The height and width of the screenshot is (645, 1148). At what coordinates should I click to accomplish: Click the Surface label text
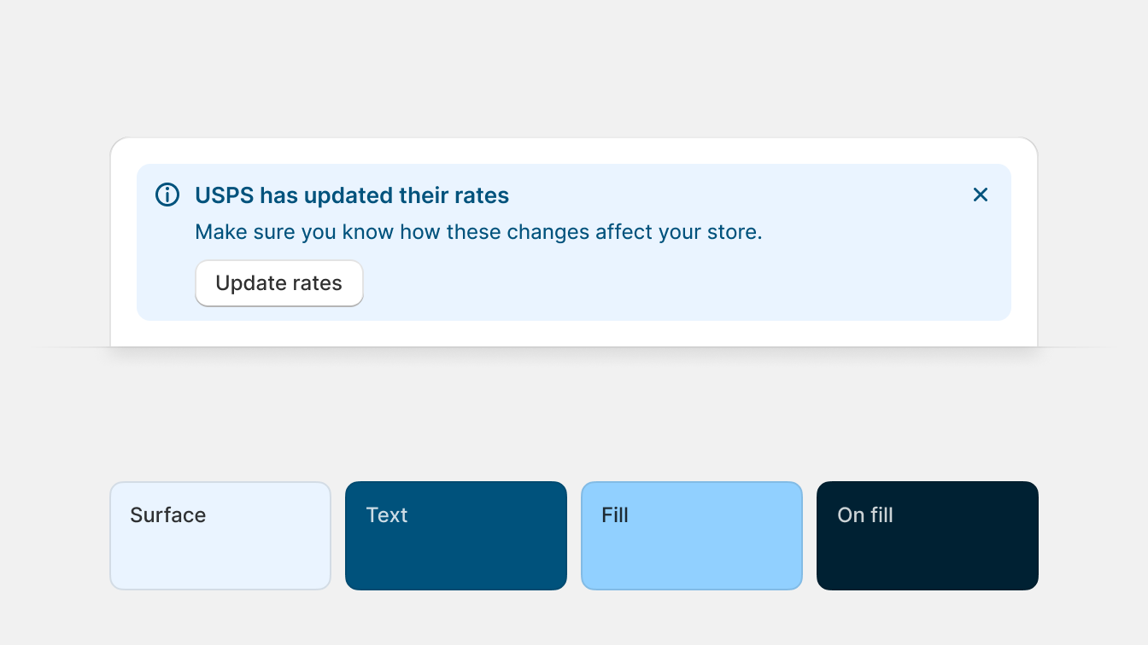[x=168, y=515]
